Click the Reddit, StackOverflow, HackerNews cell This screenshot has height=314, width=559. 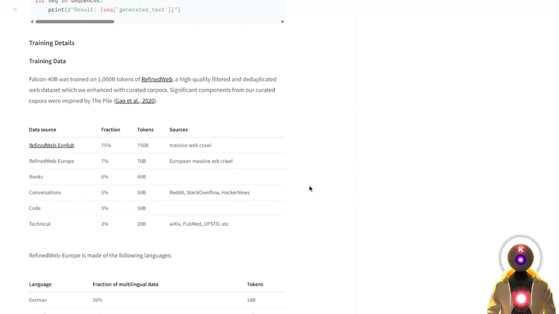tap(209, 193)
